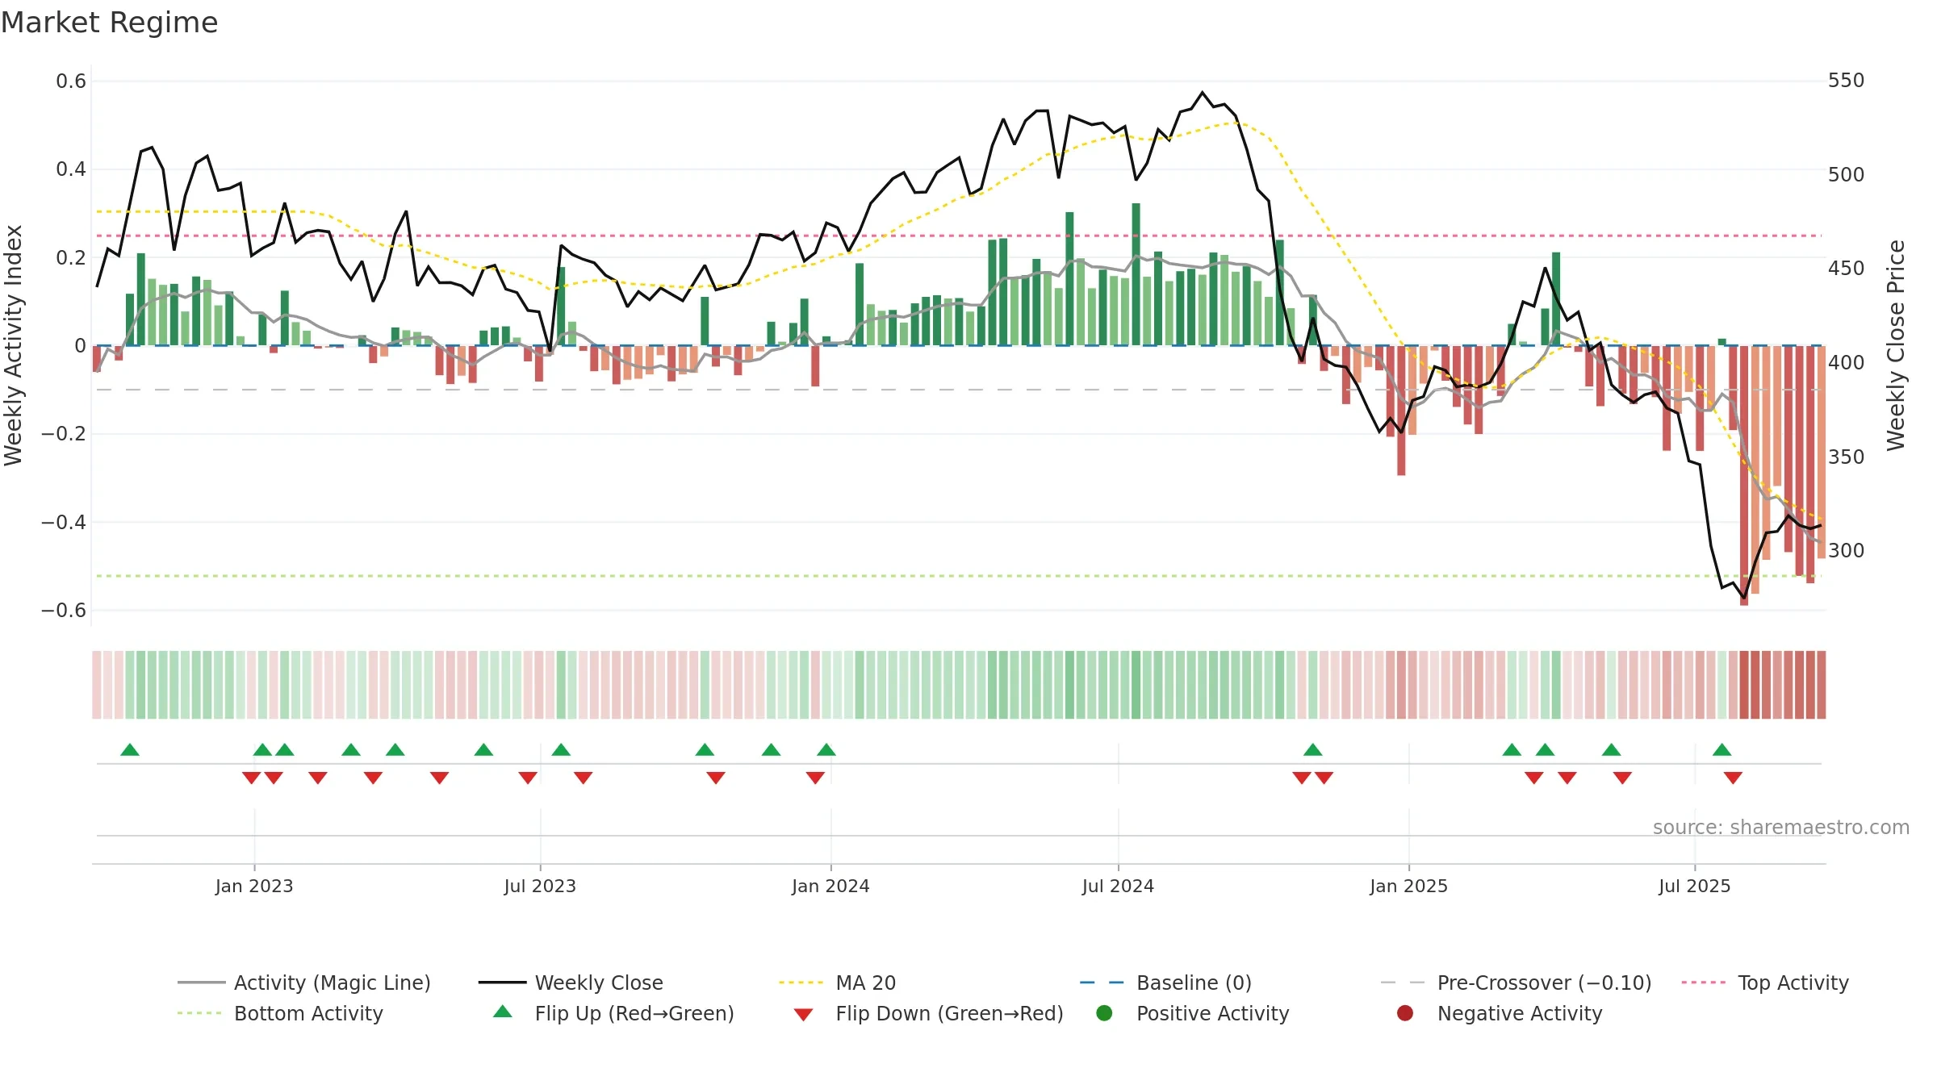This screenshot has height=1089, width=1937.
Task: Click the last Flip Down marker after Jul 2025
Action: tap(1734, 778)
